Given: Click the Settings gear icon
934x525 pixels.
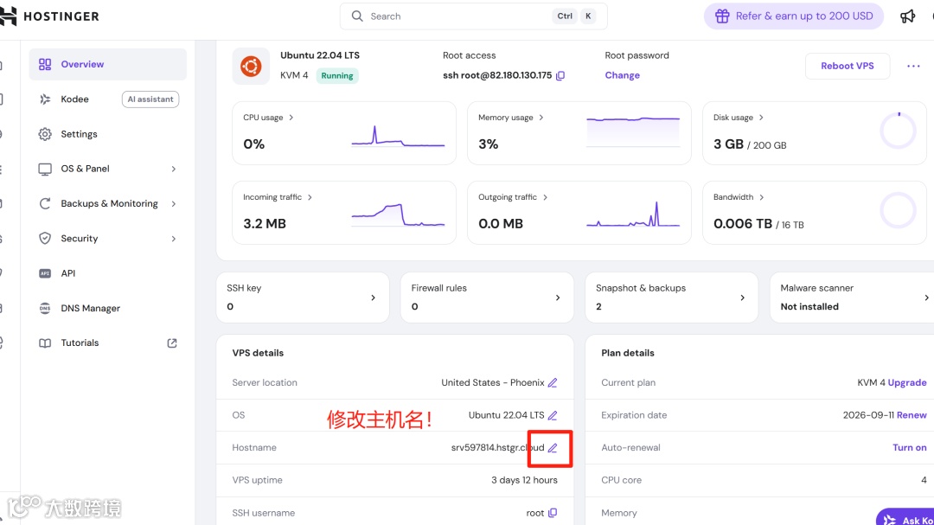Looking at the screenshot, I should coord(45,134).
